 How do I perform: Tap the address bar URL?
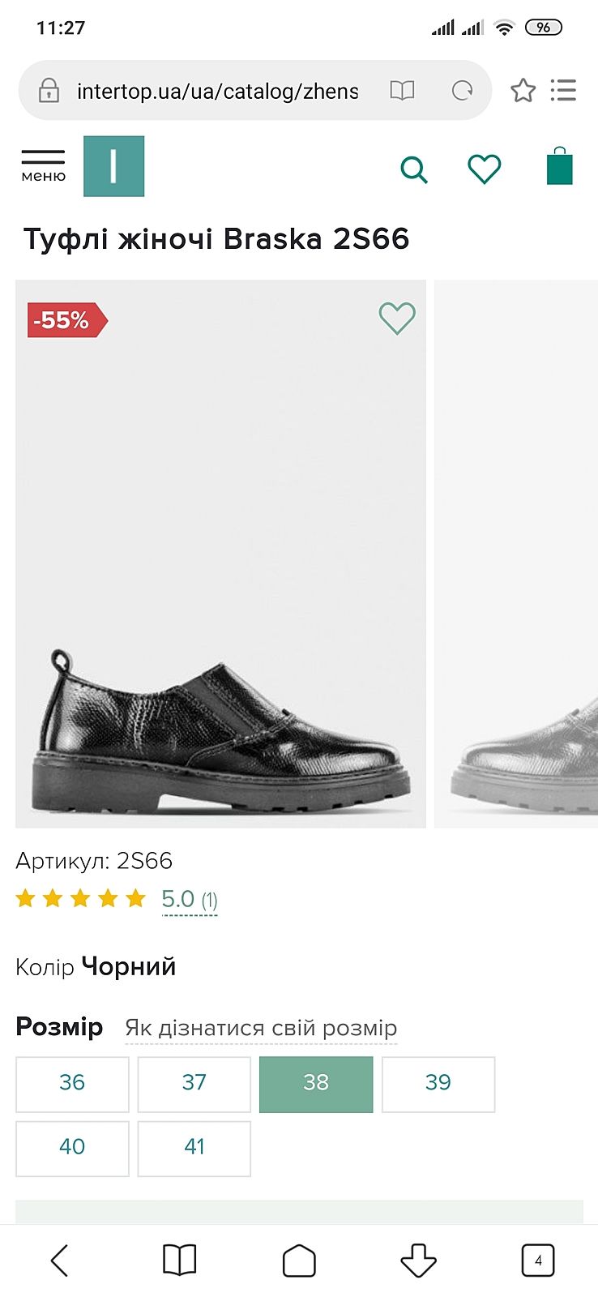click(x=217, y=91)
